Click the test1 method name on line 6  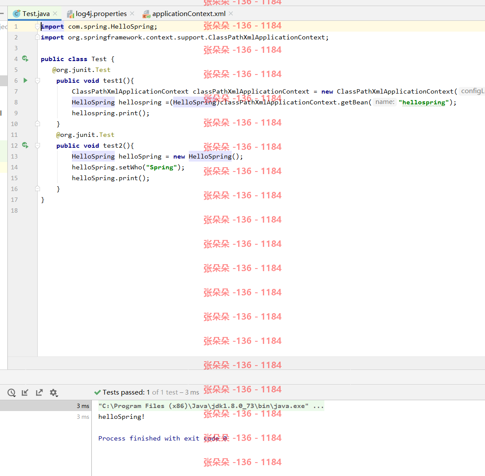coord(113,81)
